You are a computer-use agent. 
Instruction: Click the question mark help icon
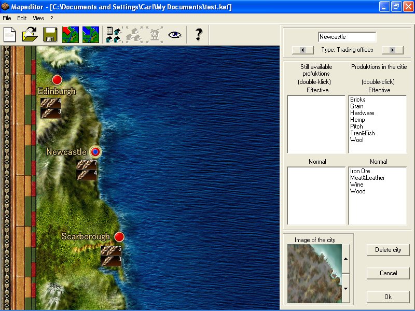pyautogui.click(x=198, y=35)
